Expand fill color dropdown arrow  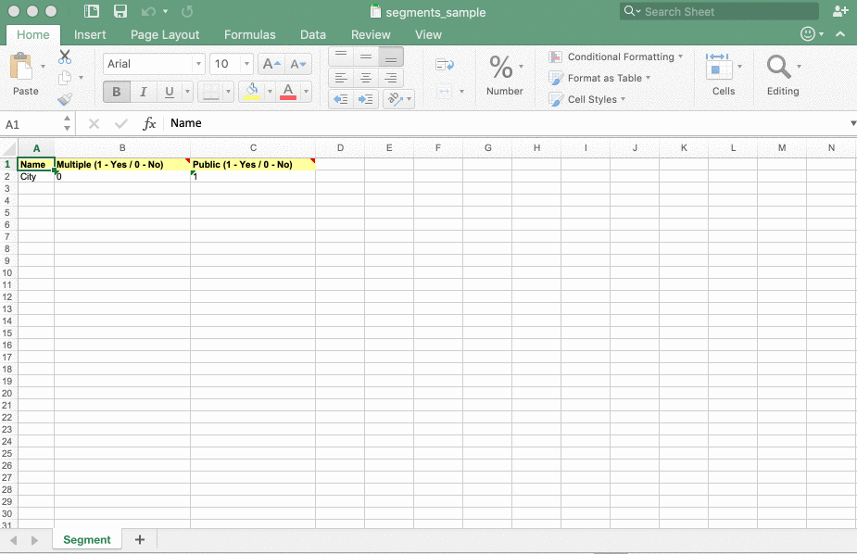270,92
